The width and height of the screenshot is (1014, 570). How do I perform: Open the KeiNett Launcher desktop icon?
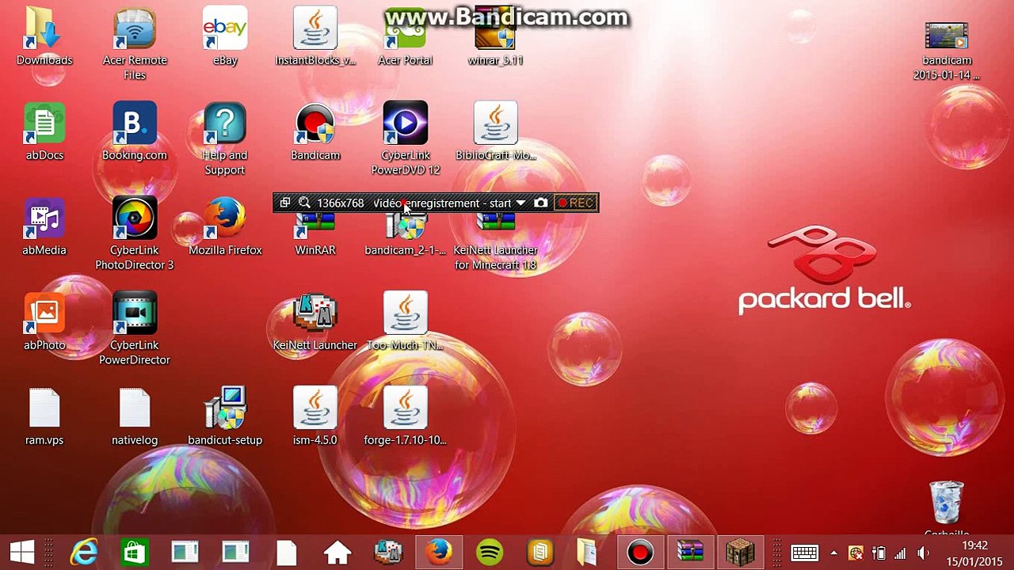[315, 321]
